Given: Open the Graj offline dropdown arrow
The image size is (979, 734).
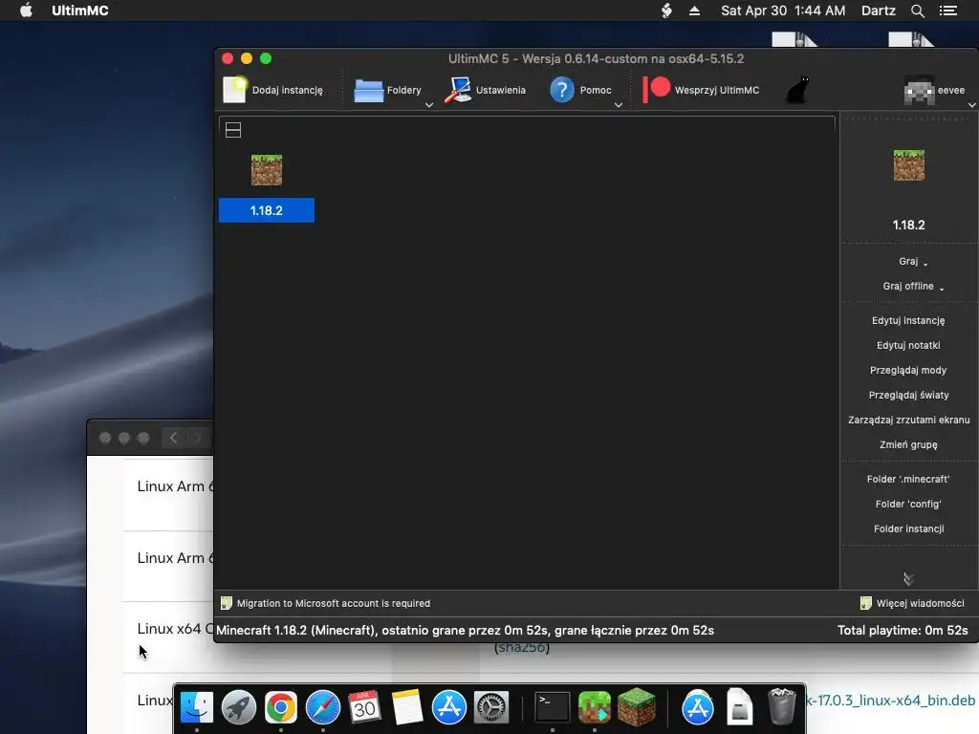Looking at the screenshot, I should pos(942,289).
